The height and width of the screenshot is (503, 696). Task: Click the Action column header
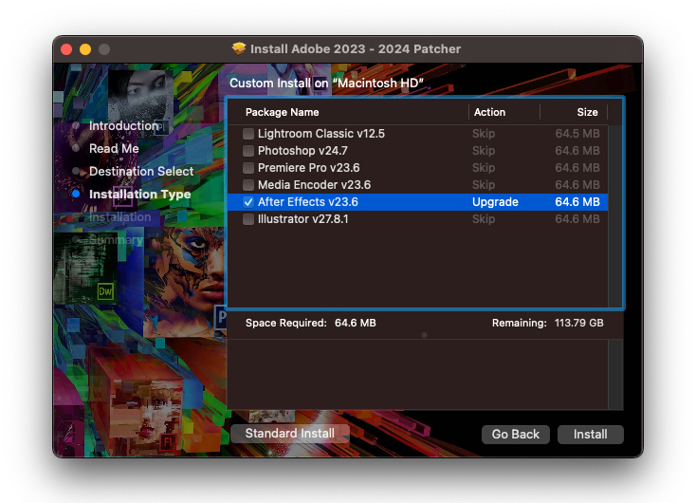point(489,112)
